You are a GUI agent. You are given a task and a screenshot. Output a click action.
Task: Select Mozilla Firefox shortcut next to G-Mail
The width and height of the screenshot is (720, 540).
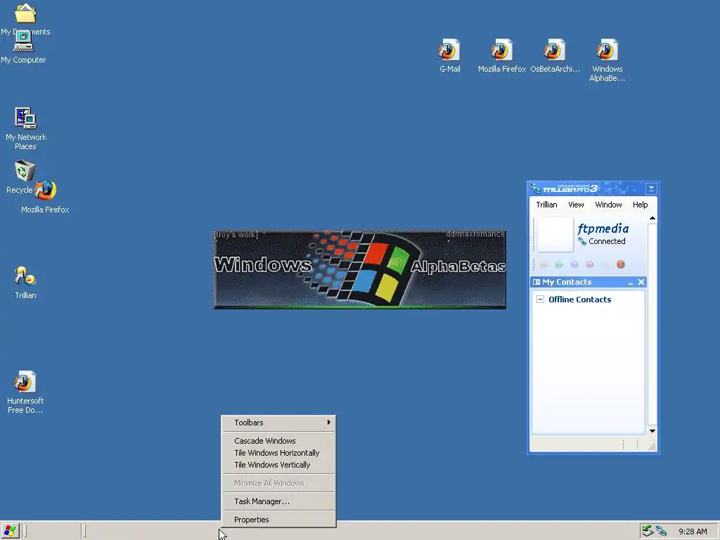click(501, 50)
